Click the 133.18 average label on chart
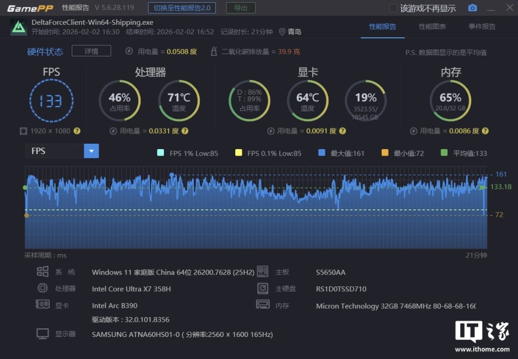 501,187
